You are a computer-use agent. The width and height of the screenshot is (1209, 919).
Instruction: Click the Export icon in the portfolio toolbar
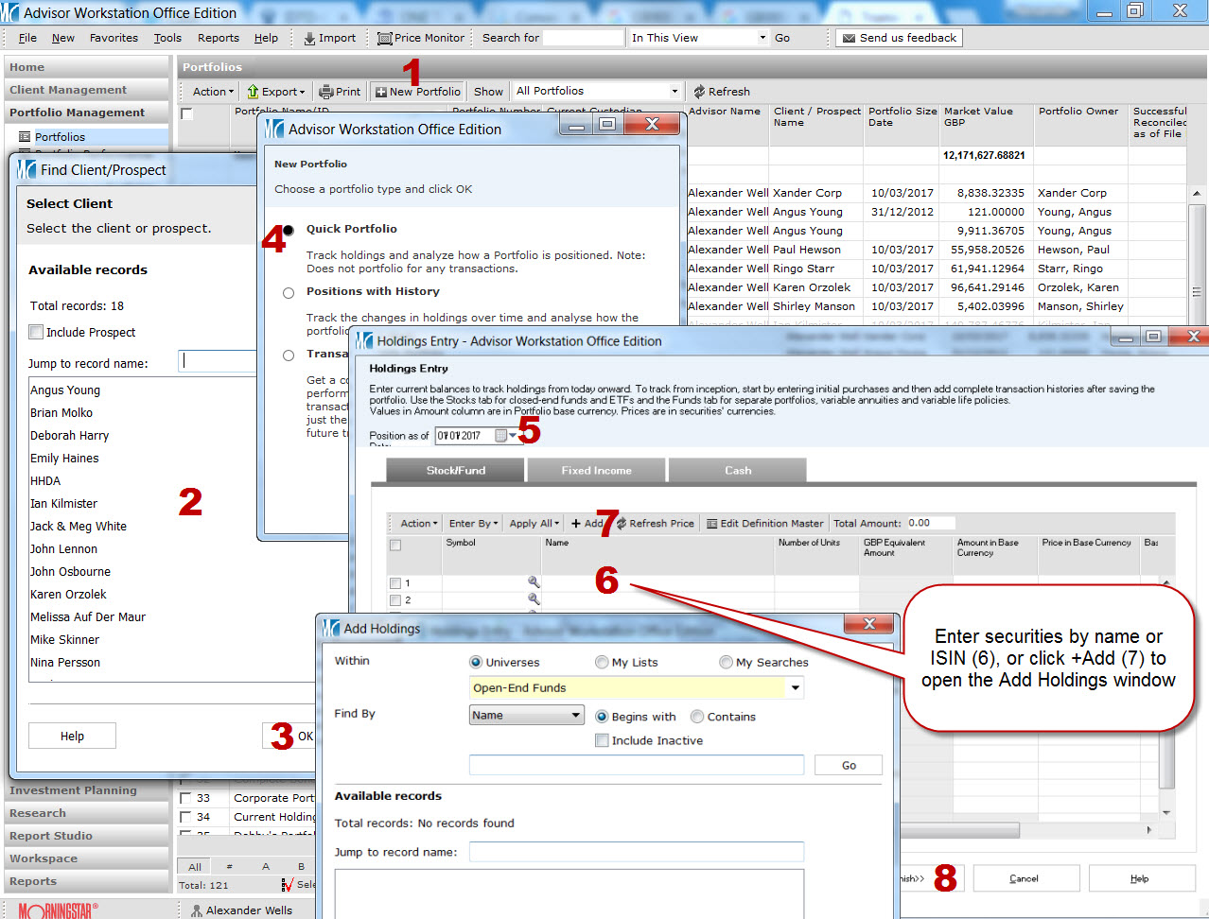pyautogui.click(x=254, y=92)
